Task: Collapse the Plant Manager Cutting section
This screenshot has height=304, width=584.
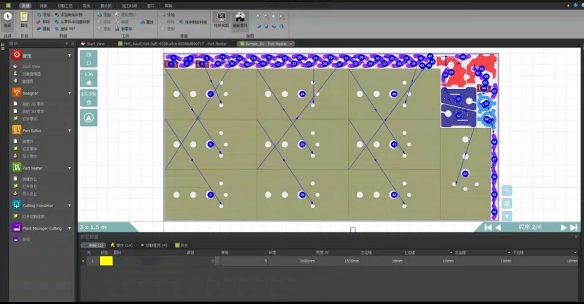Action: 69,228
